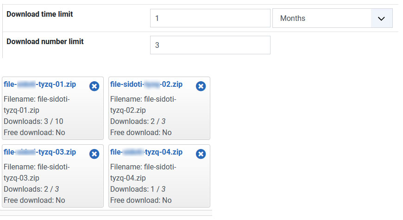Viewport: 403px width, 220px height.
Task: Click "Free download: No" in the tyzq-04.zip card
Action: (x=141, y=201)
